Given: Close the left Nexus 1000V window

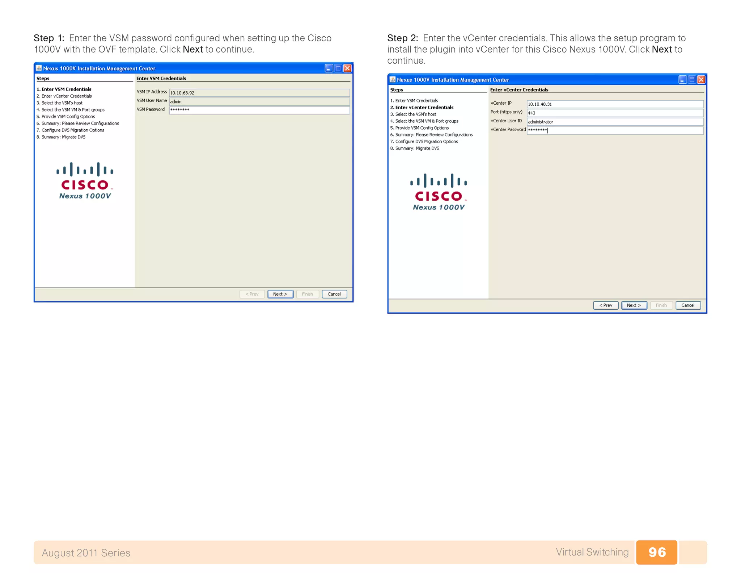Looking at the screenshot, I should tap(347, 68).
